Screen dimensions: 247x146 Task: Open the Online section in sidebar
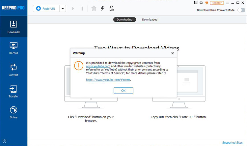[14, 112]
